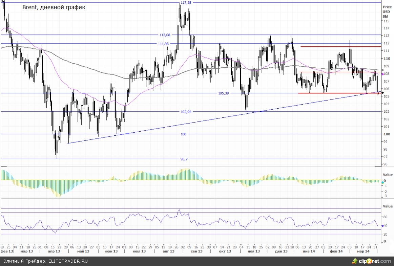
Task: Click the 'Price USD Bbl' axis header
Action: pos(386,12)
